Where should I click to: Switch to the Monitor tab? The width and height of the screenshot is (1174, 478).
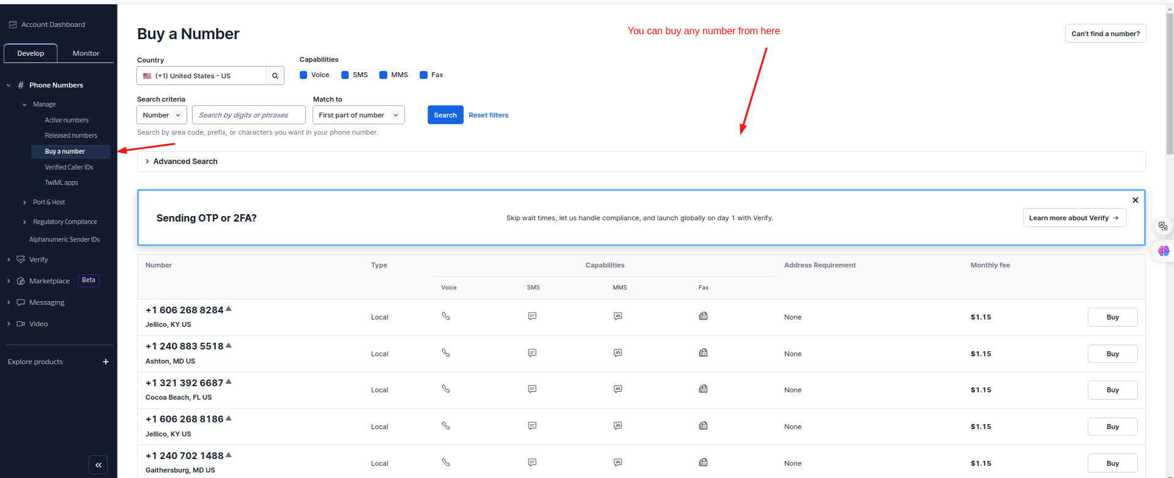click(86, 53)
